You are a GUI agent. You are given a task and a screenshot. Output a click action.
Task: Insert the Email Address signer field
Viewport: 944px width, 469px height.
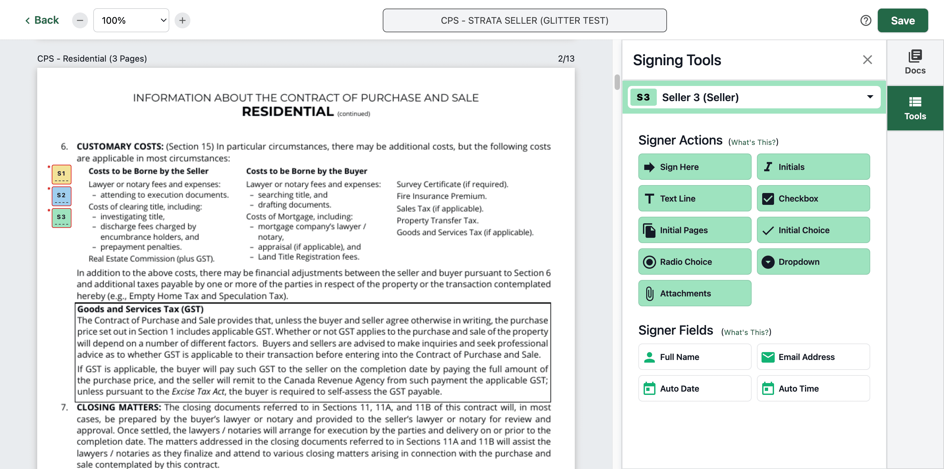tap(813, 356)
